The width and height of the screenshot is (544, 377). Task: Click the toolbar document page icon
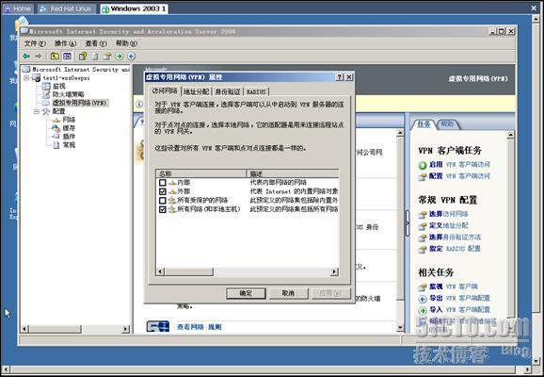click(95, 56)
